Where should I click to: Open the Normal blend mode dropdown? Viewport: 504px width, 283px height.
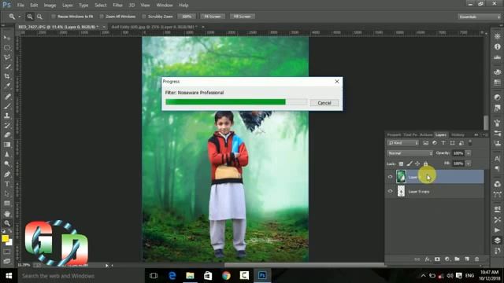(409, 153)
